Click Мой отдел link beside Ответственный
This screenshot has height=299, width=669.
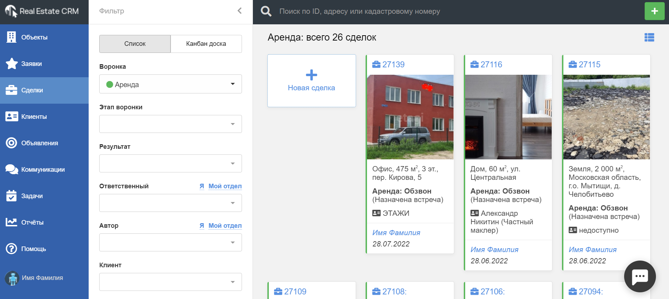point(225,186)
